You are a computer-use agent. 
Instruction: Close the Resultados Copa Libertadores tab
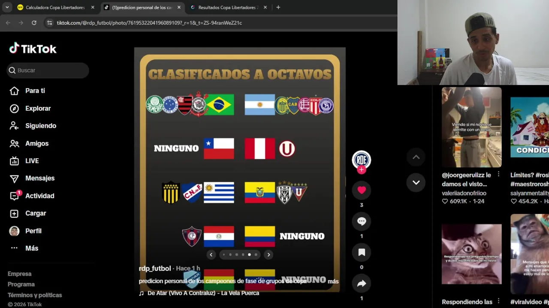pos(265,7)
